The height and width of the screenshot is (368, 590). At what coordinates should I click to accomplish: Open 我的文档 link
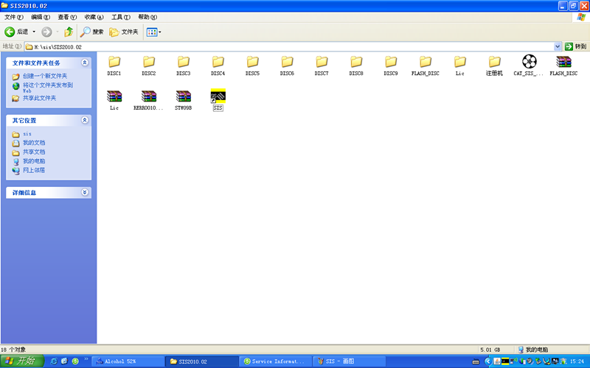coord(34,143)
